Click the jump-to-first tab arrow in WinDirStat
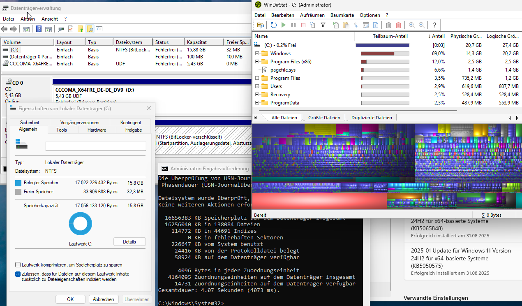The height and width of the screenshot is (306, 522). coord(255,118)
